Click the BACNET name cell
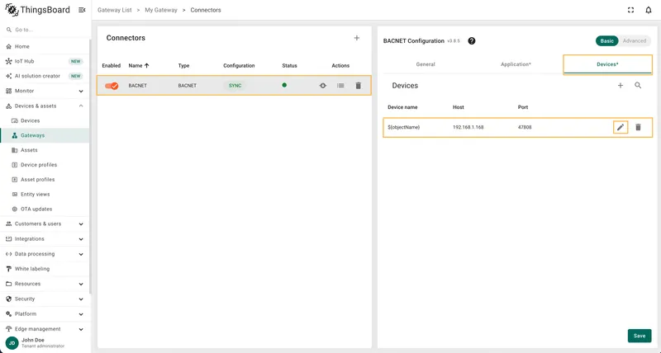 tap(138, 86)
